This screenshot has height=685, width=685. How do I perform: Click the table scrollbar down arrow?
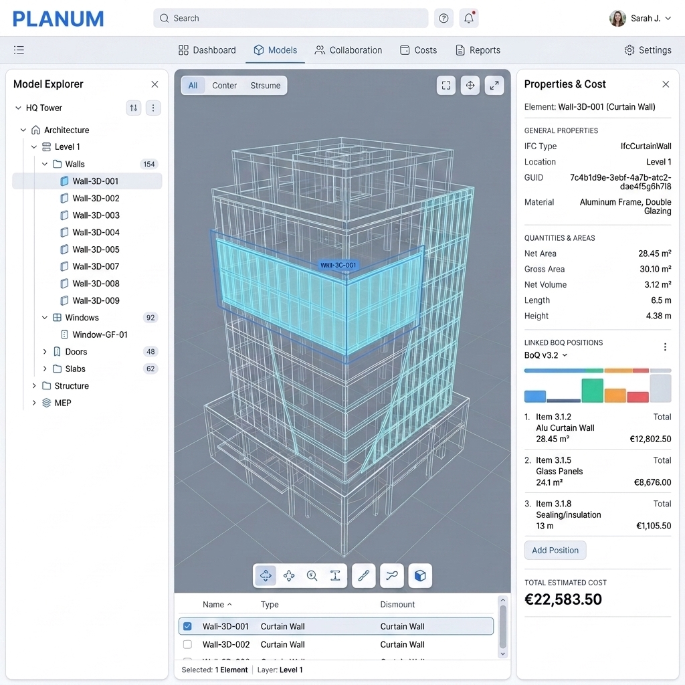pyautogui.click(x=503, y=654)
